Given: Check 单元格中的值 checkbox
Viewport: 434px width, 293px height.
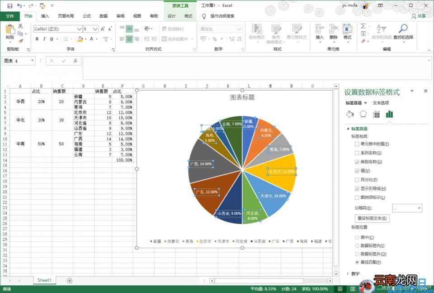Looking at the screenshot, I should 357,144.
